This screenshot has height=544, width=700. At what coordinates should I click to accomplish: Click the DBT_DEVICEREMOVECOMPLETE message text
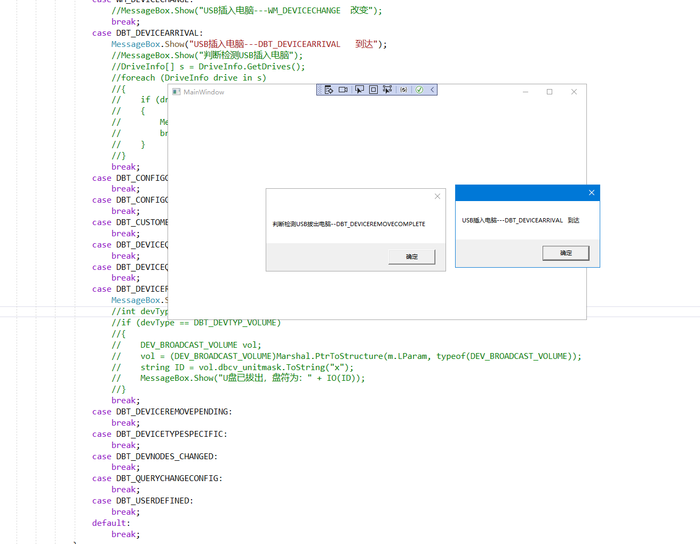[349, 224]
